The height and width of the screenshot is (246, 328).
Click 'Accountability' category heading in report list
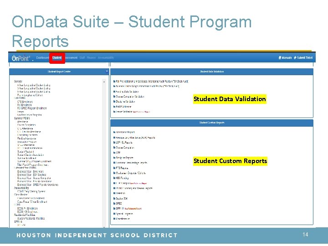click(21, 188)
